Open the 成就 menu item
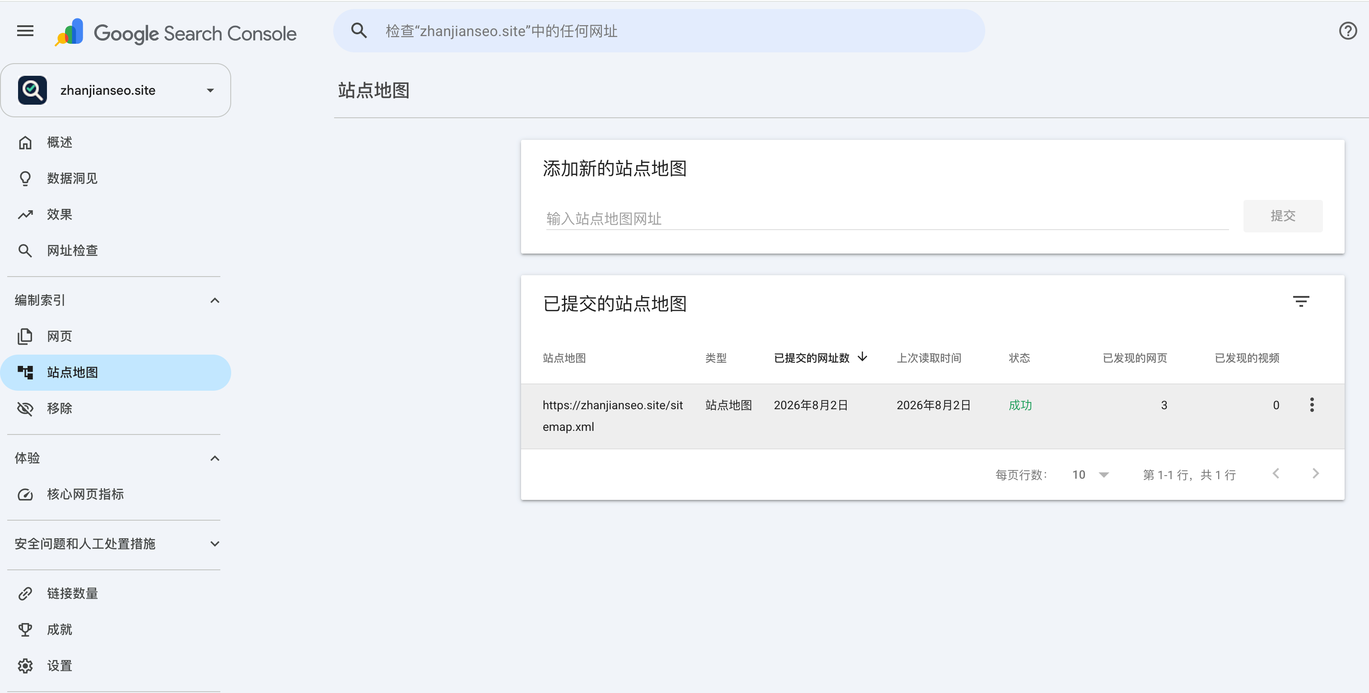The height and width of the screenshot is (693, 1369). click(x=116, y=630)
